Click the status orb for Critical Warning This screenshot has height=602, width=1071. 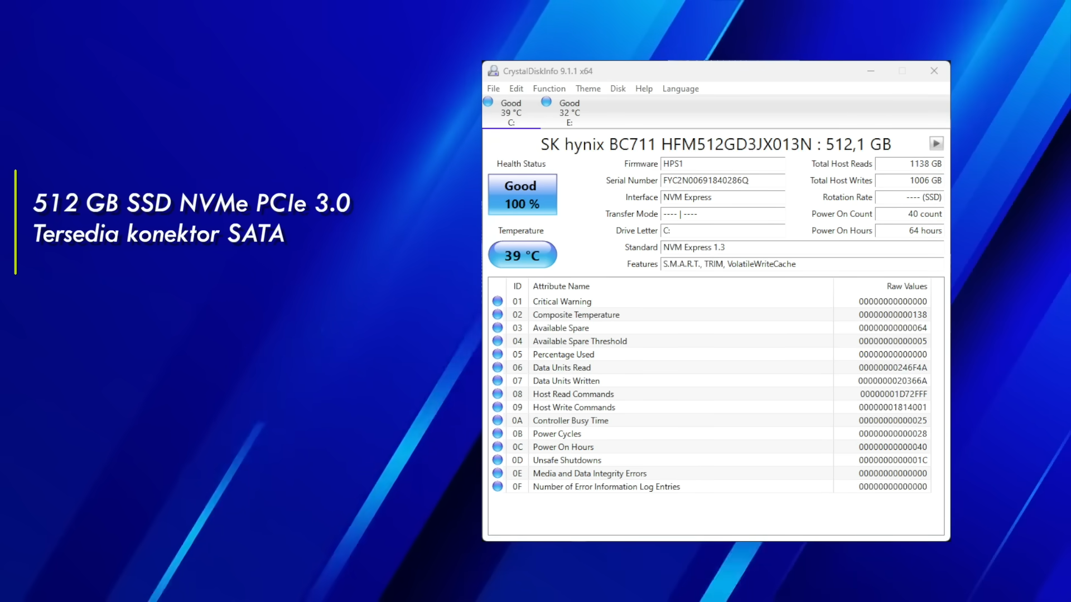point(498,301)
